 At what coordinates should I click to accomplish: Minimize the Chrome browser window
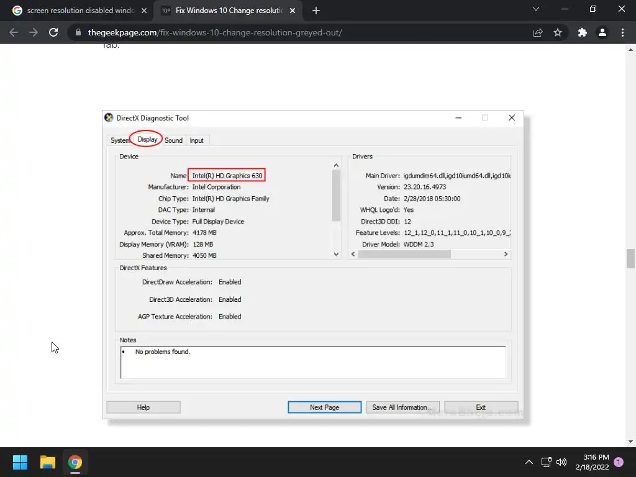564,9
